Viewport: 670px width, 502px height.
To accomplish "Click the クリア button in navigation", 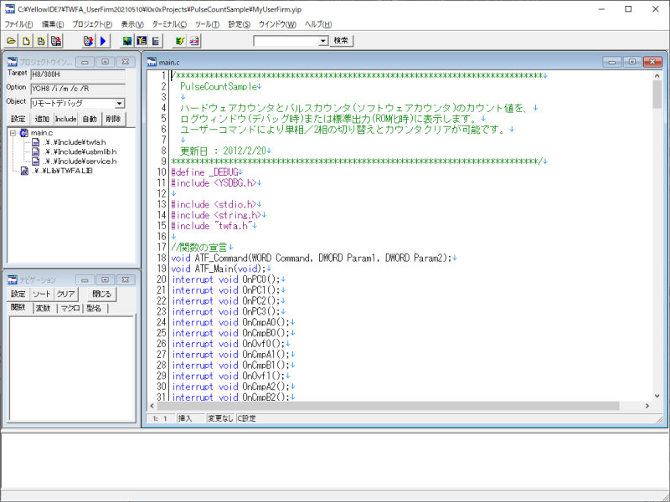I will point(66,295).
